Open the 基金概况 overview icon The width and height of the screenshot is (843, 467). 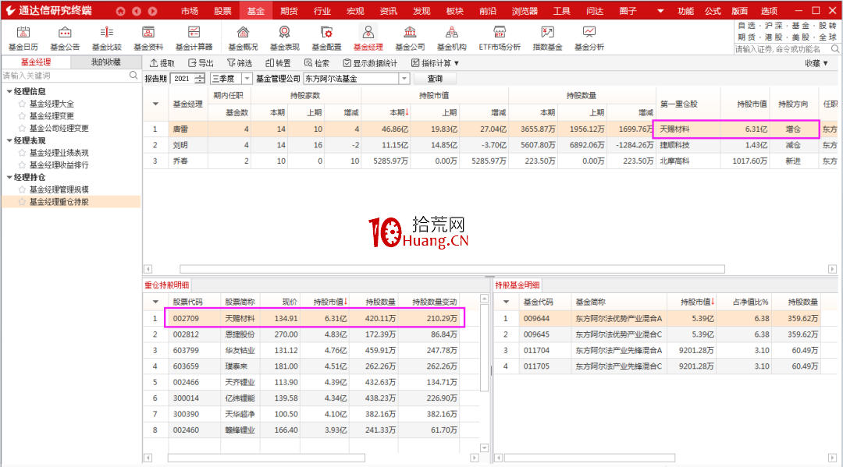[x=243, y=39]
